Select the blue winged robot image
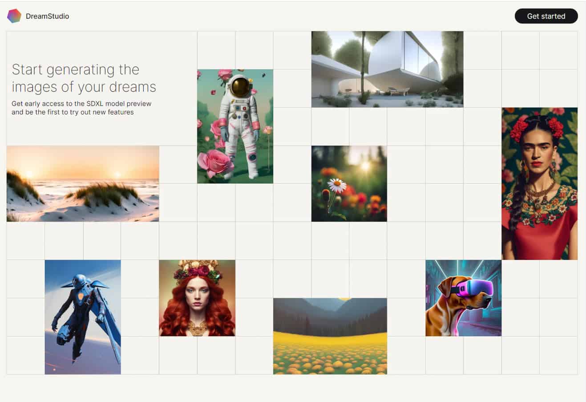Viewport: 586px width, 402px height. point(83,317)
